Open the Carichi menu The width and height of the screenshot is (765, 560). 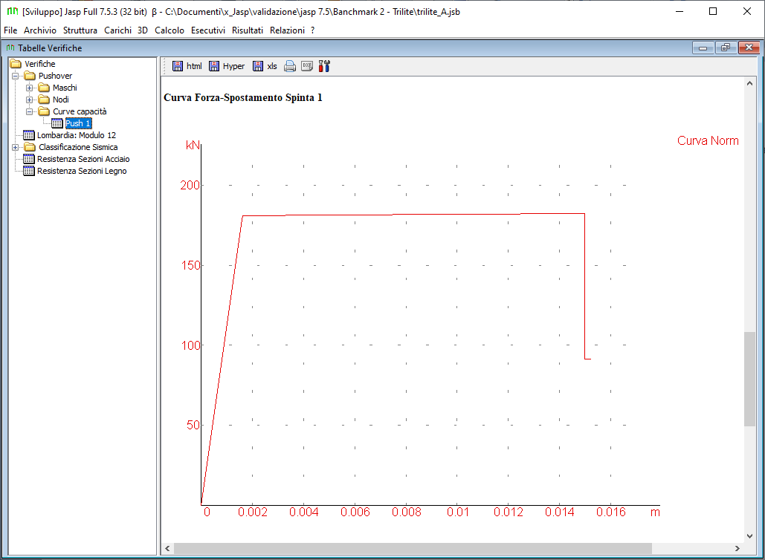(117, 30)
